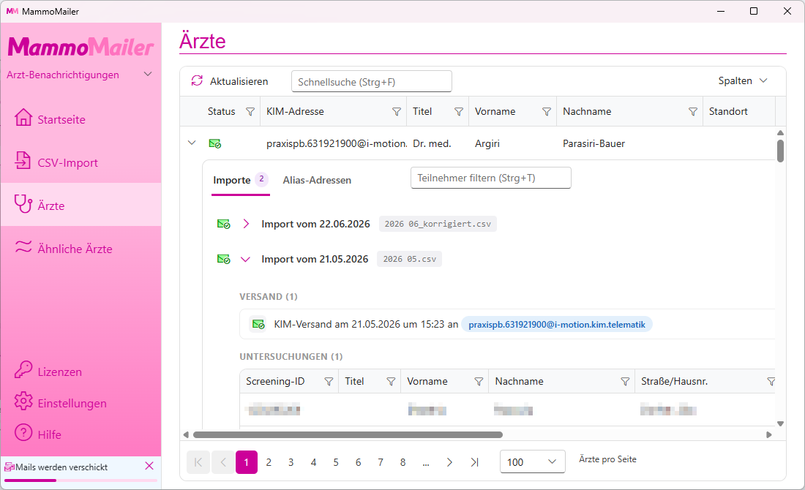This screenshot has height=490, width=805.
Task: Go to page 8
Action: tap(403, 462)
